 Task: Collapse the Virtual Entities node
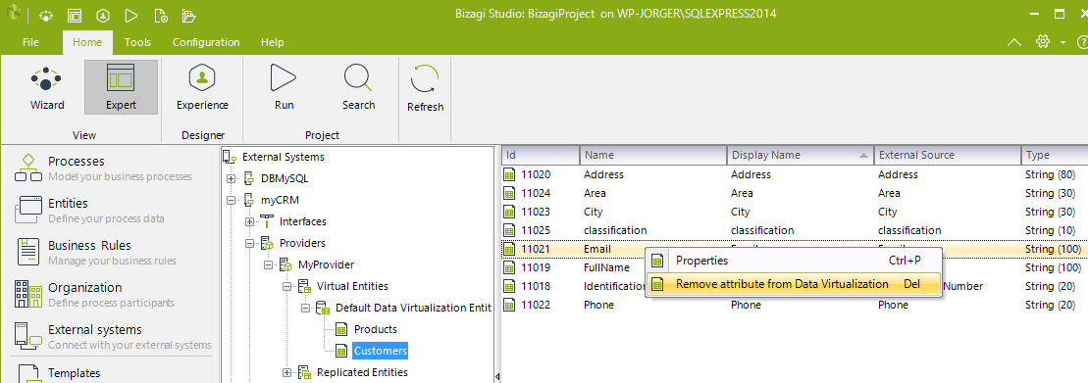click(x=288, y=286)
